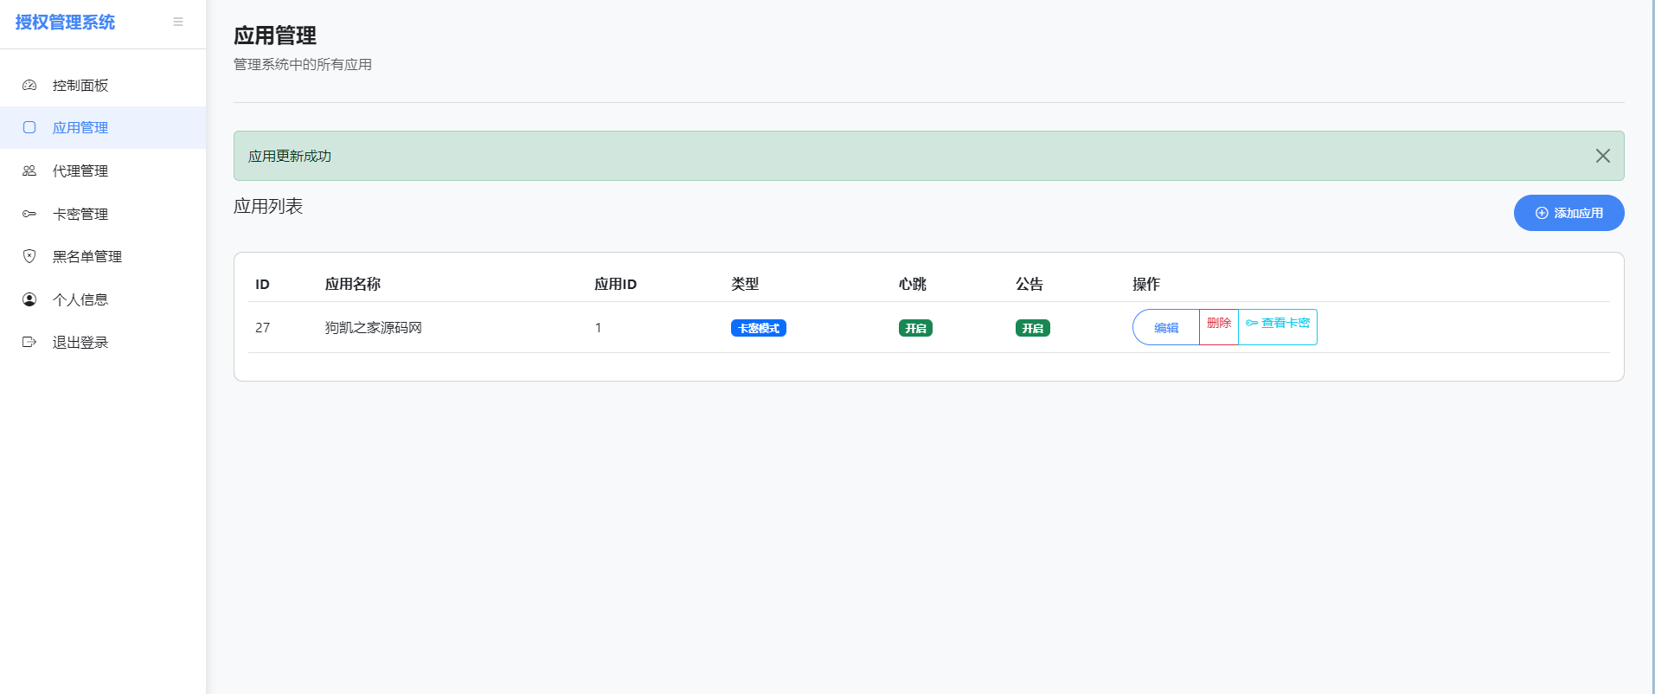1655x694 pixels.
Task: Click the 卡密模式 type badge
Action: (758, 328)
